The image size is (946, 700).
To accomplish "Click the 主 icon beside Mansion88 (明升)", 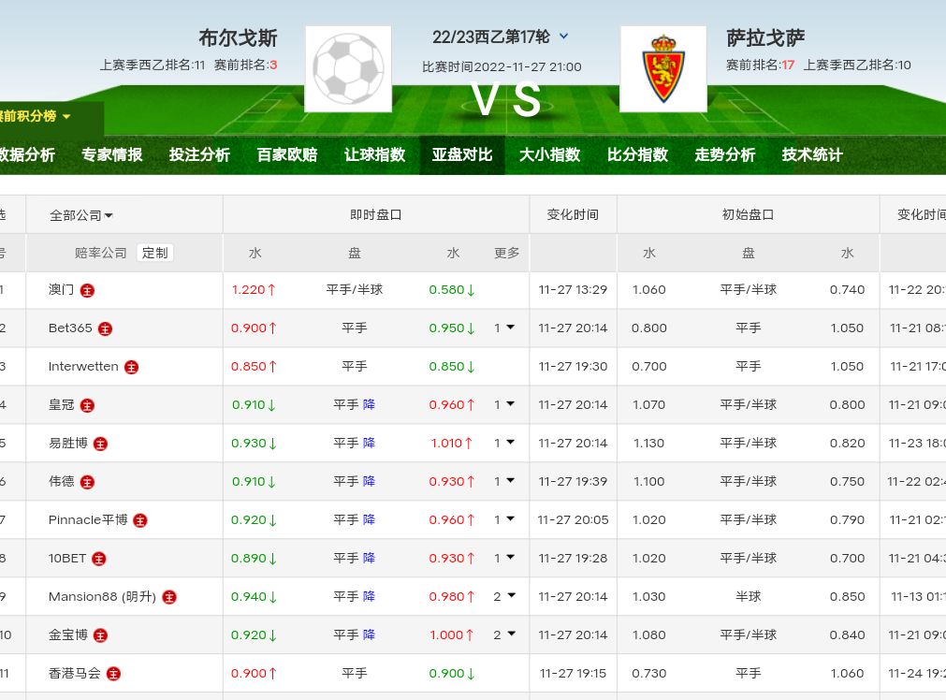I will click(x=169, y=597).
